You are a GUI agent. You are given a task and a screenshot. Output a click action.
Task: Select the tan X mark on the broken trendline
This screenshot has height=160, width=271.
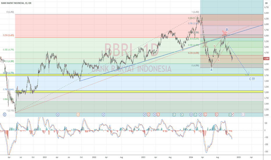point(205,45)
